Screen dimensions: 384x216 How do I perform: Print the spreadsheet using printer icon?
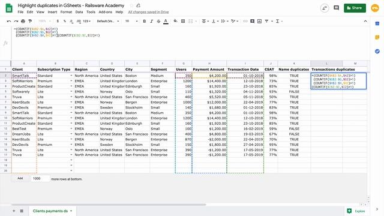coord(23,22)
